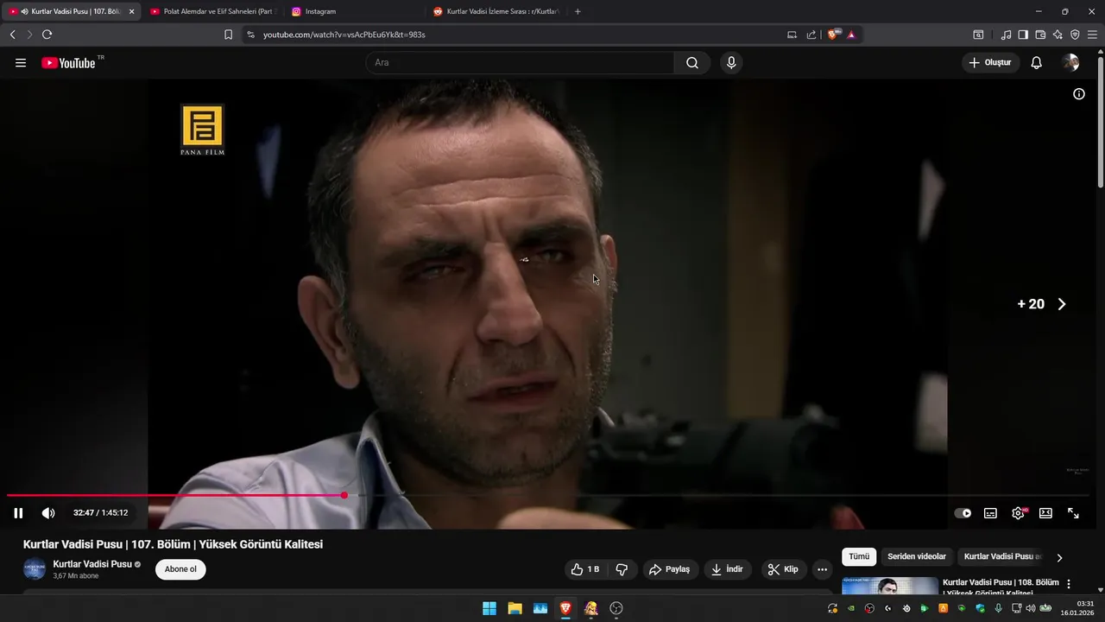Open the Kurtlar Vadisi Pusu channel name
The image size is (1105, 622).
coord(92,564)
